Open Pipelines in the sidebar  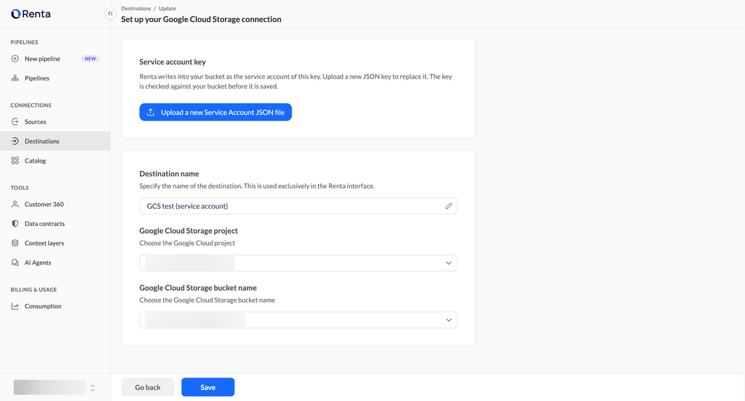pyautogui.click(x=55, y=79)
